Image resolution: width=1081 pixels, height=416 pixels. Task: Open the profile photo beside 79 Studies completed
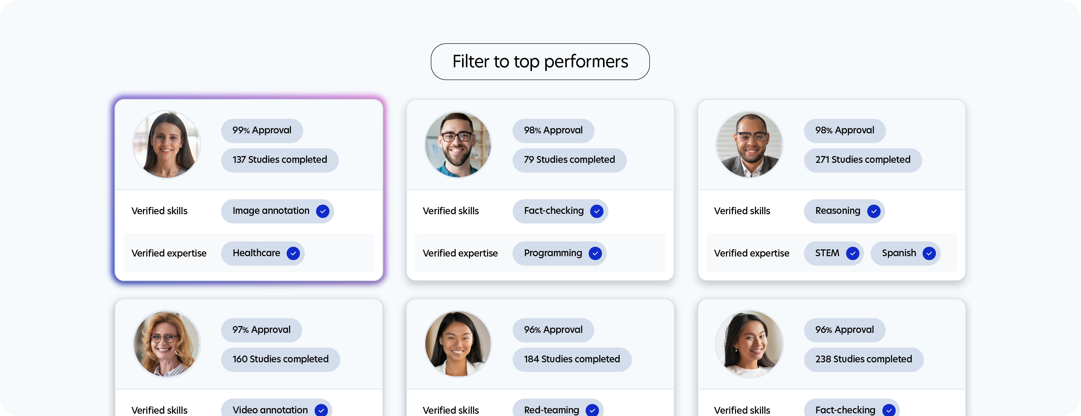(x=458, y=144)
